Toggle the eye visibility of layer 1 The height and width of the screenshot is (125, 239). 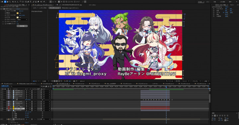coord(1,91)
